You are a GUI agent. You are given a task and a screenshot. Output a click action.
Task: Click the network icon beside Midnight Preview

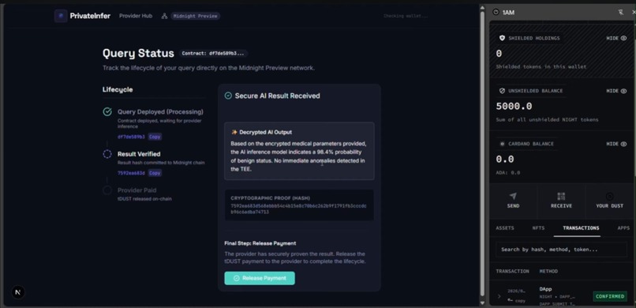pos(164,17)
